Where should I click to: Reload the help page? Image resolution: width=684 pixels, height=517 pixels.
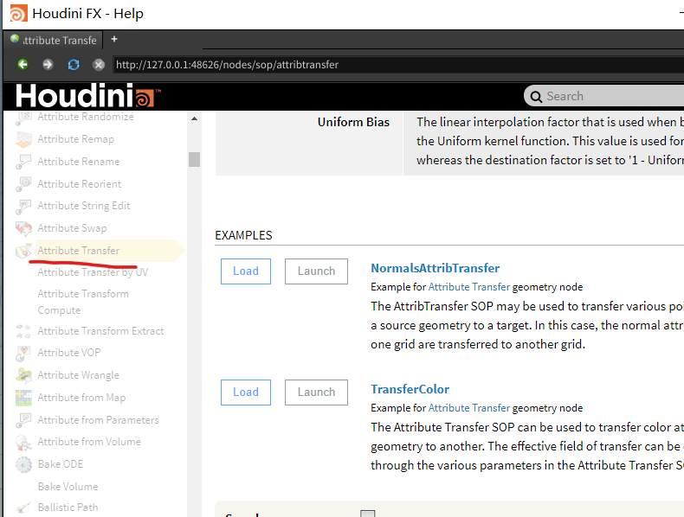[74, 65]
